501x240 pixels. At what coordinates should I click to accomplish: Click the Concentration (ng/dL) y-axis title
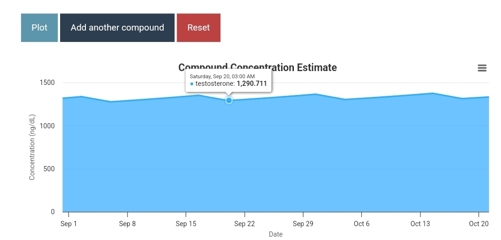32,147
